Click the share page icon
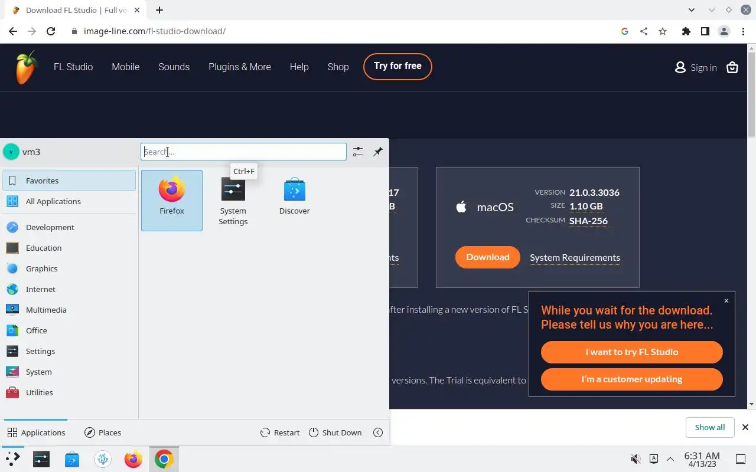The height and width of the screenshot is (472, 756). pos(644,31)
